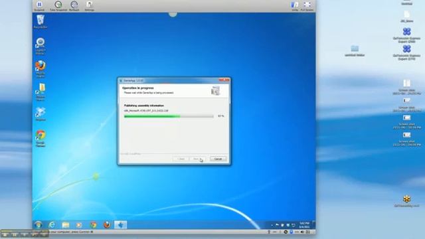Screen dimensions: 425x239
Task: Enter Full Screen via toolbar icon
Action: click(307, 5)
